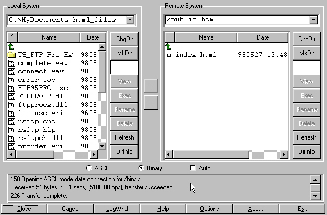This screenshot has width=327, height=215.
Task: Click the remote file mask input box
Action: click(x=307, y=67)
